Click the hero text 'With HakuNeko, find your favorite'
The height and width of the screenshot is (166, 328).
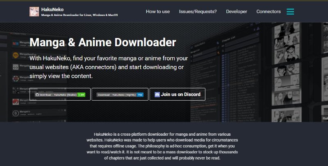[109, 67]
